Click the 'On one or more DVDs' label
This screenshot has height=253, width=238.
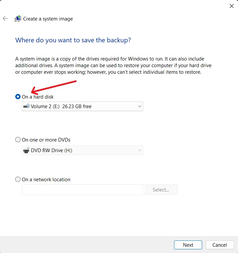pyautogui.click(x=46, y=140)
